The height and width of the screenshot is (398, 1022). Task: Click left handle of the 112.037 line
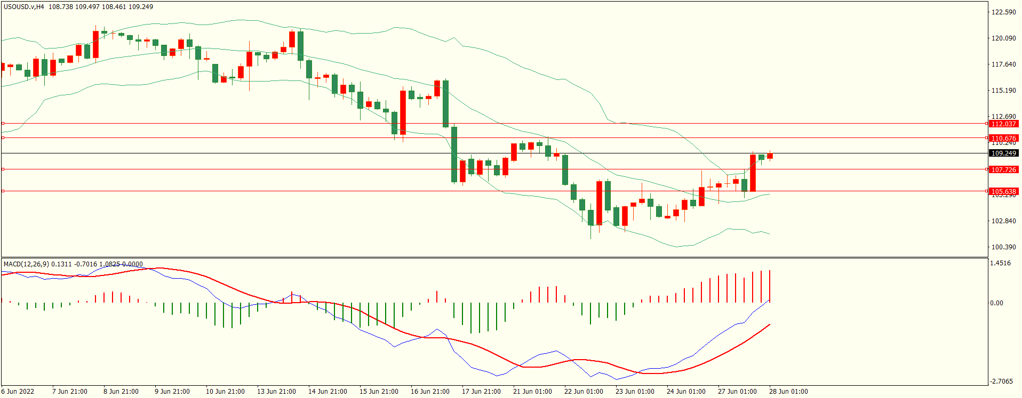(3, 124)
